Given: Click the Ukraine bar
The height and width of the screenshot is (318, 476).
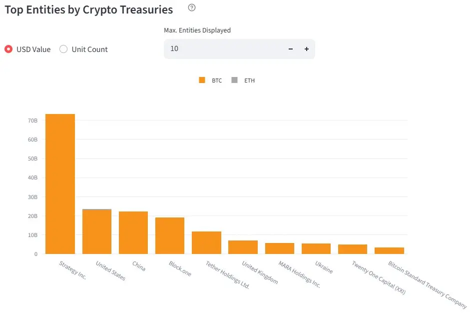Looking at the screenshot, I should point(316,248).
